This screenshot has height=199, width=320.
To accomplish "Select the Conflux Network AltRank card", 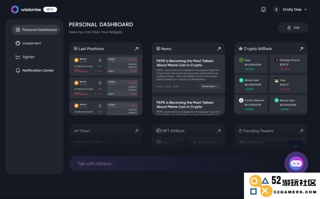I will [x=251, y=104].
